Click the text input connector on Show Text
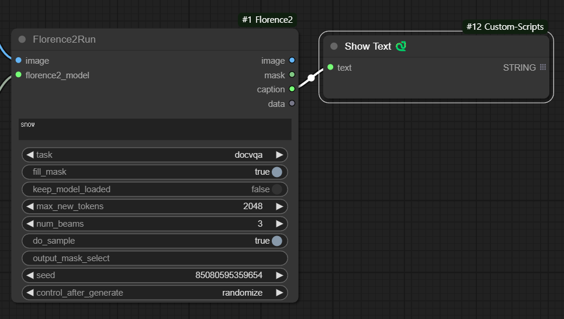The image size is (564, 319). click(x=330, y=67)
